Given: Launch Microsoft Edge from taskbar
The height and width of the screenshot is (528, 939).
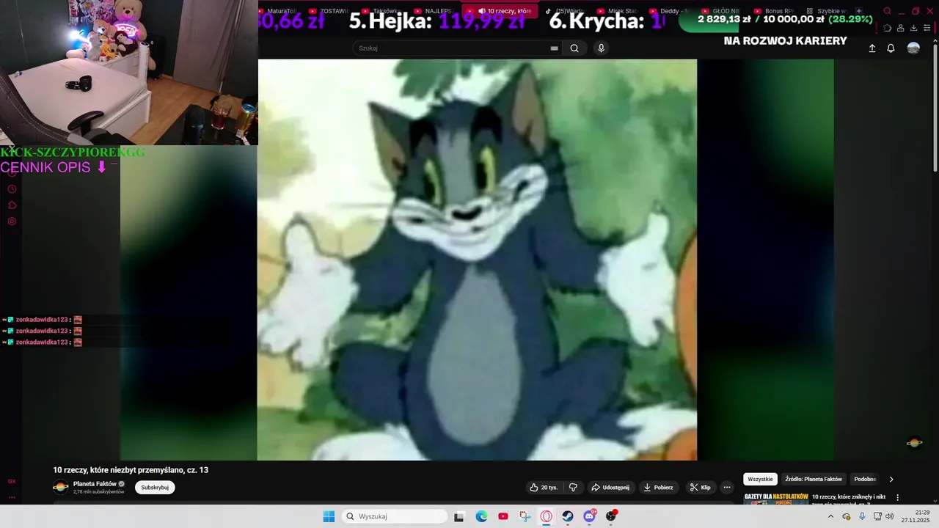Looking at the screenshot, I should [x=481, y=516].
